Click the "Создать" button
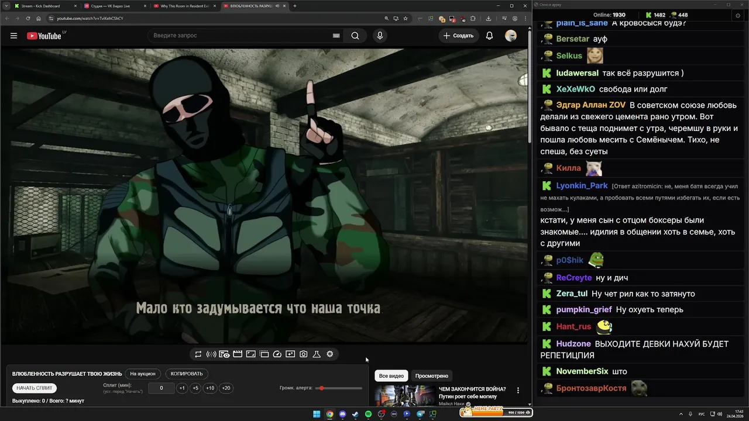 (x=458, y=36)
